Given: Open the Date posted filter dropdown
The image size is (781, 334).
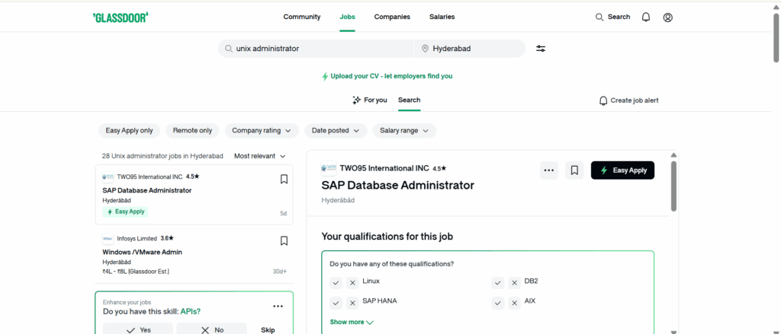Looking at the screenshot, I should point(335,130).
